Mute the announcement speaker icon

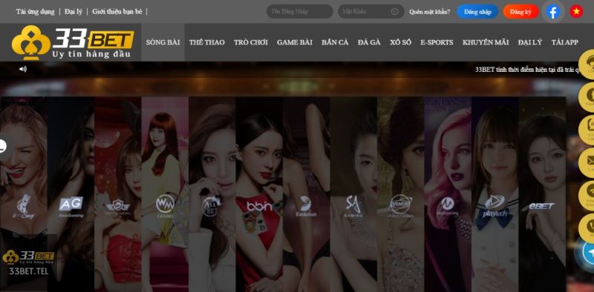(23, 69)
